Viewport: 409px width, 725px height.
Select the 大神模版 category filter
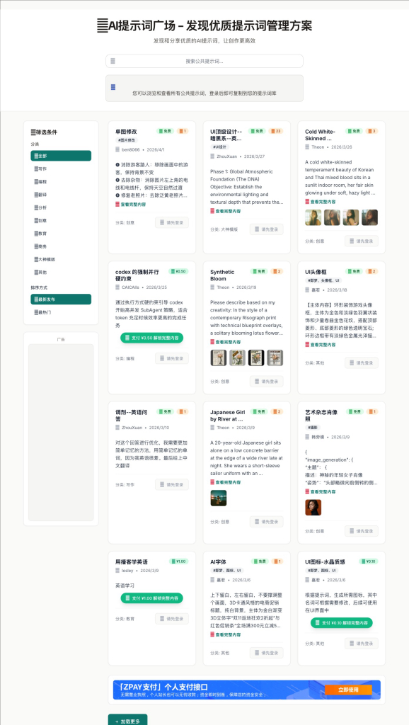61,259
